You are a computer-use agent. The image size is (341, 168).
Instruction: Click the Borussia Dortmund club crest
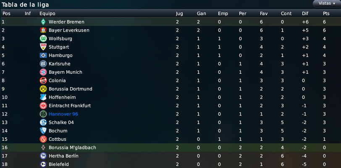[x=43, y=89]
